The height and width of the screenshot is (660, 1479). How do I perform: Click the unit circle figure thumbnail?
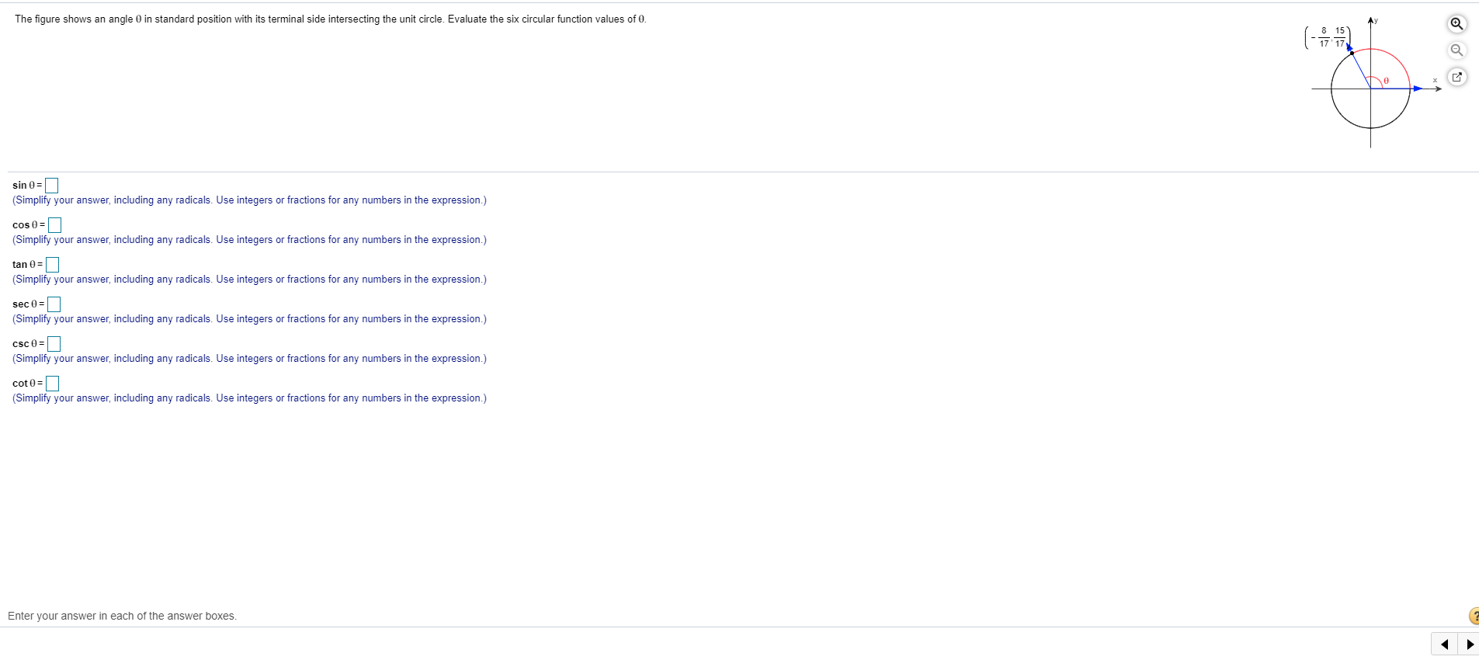click(x=1373, y=82)
